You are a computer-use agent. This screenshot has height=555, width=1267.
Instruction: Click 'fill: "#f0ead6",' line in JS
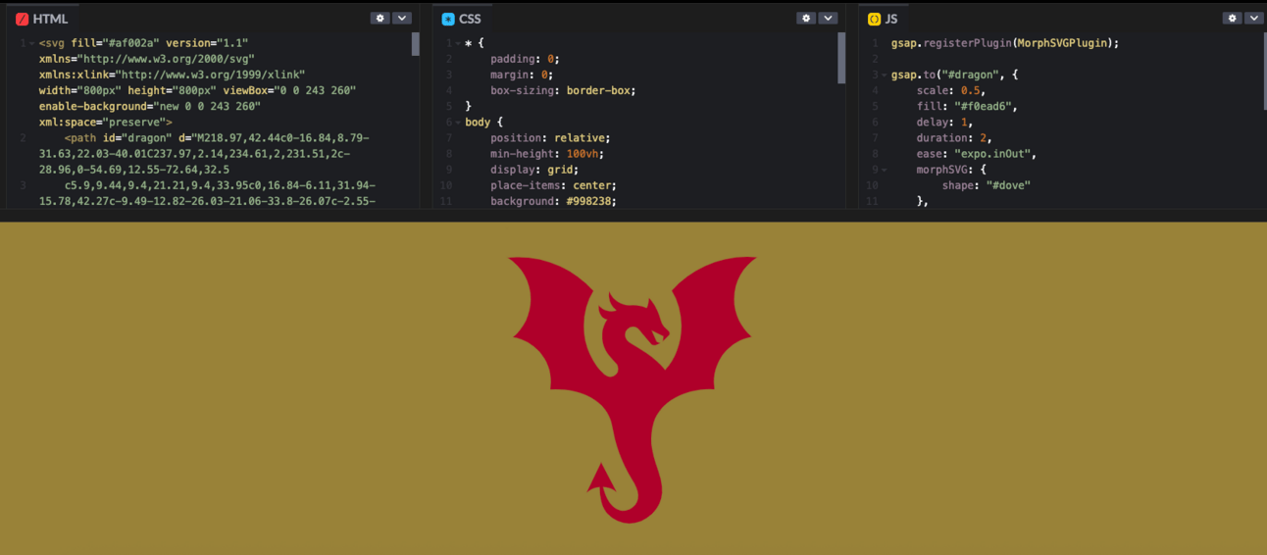pyautogui.click(x=967, y=106)
